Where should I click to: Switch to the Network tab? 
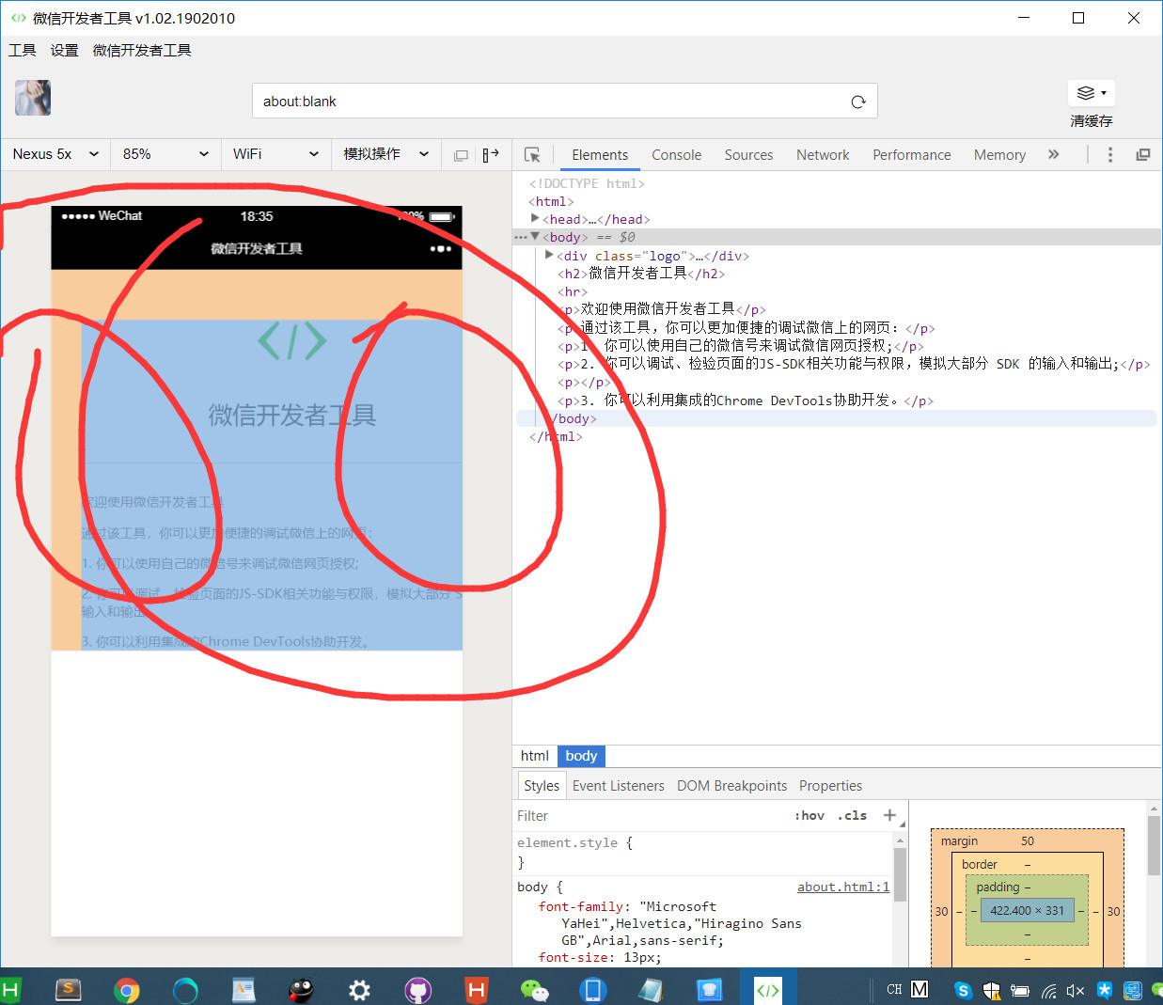(x=823, y=155)
